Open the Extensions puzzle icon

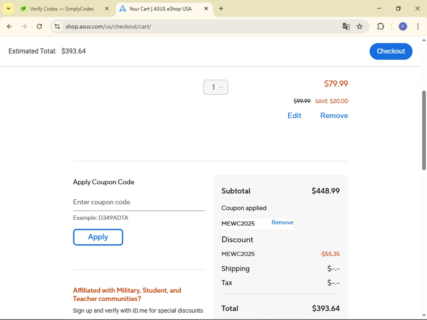381,26
